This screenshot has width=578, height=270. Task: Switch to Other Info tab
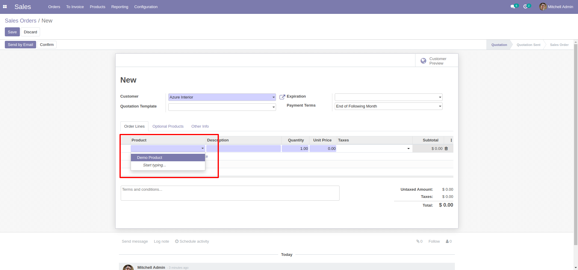200,126
